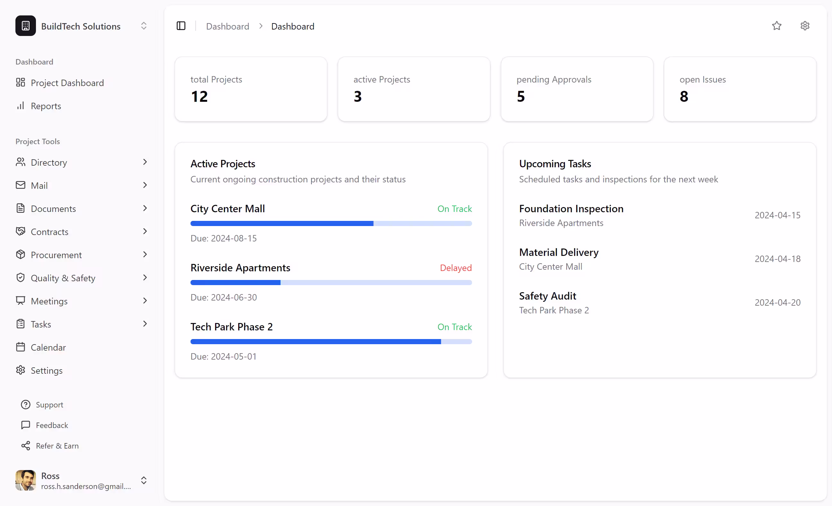
Task: Select Project Dashboard in sidebar
Action: [x=67, y=83]
